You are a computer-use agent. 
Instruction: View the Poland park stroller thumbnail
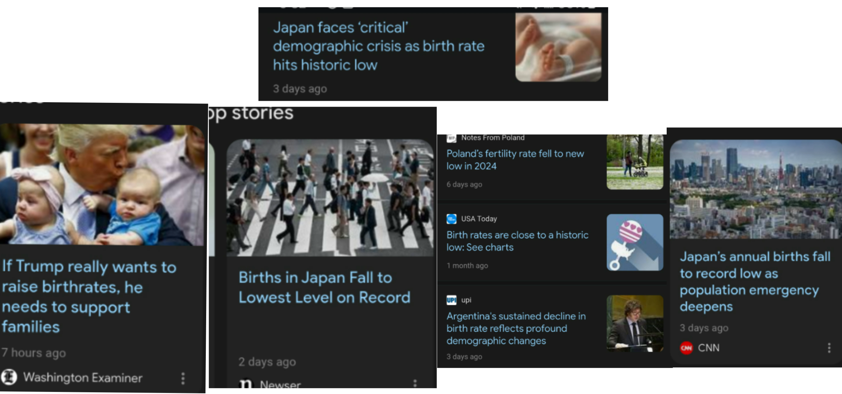pyautogui.click(x=635, y=162)
